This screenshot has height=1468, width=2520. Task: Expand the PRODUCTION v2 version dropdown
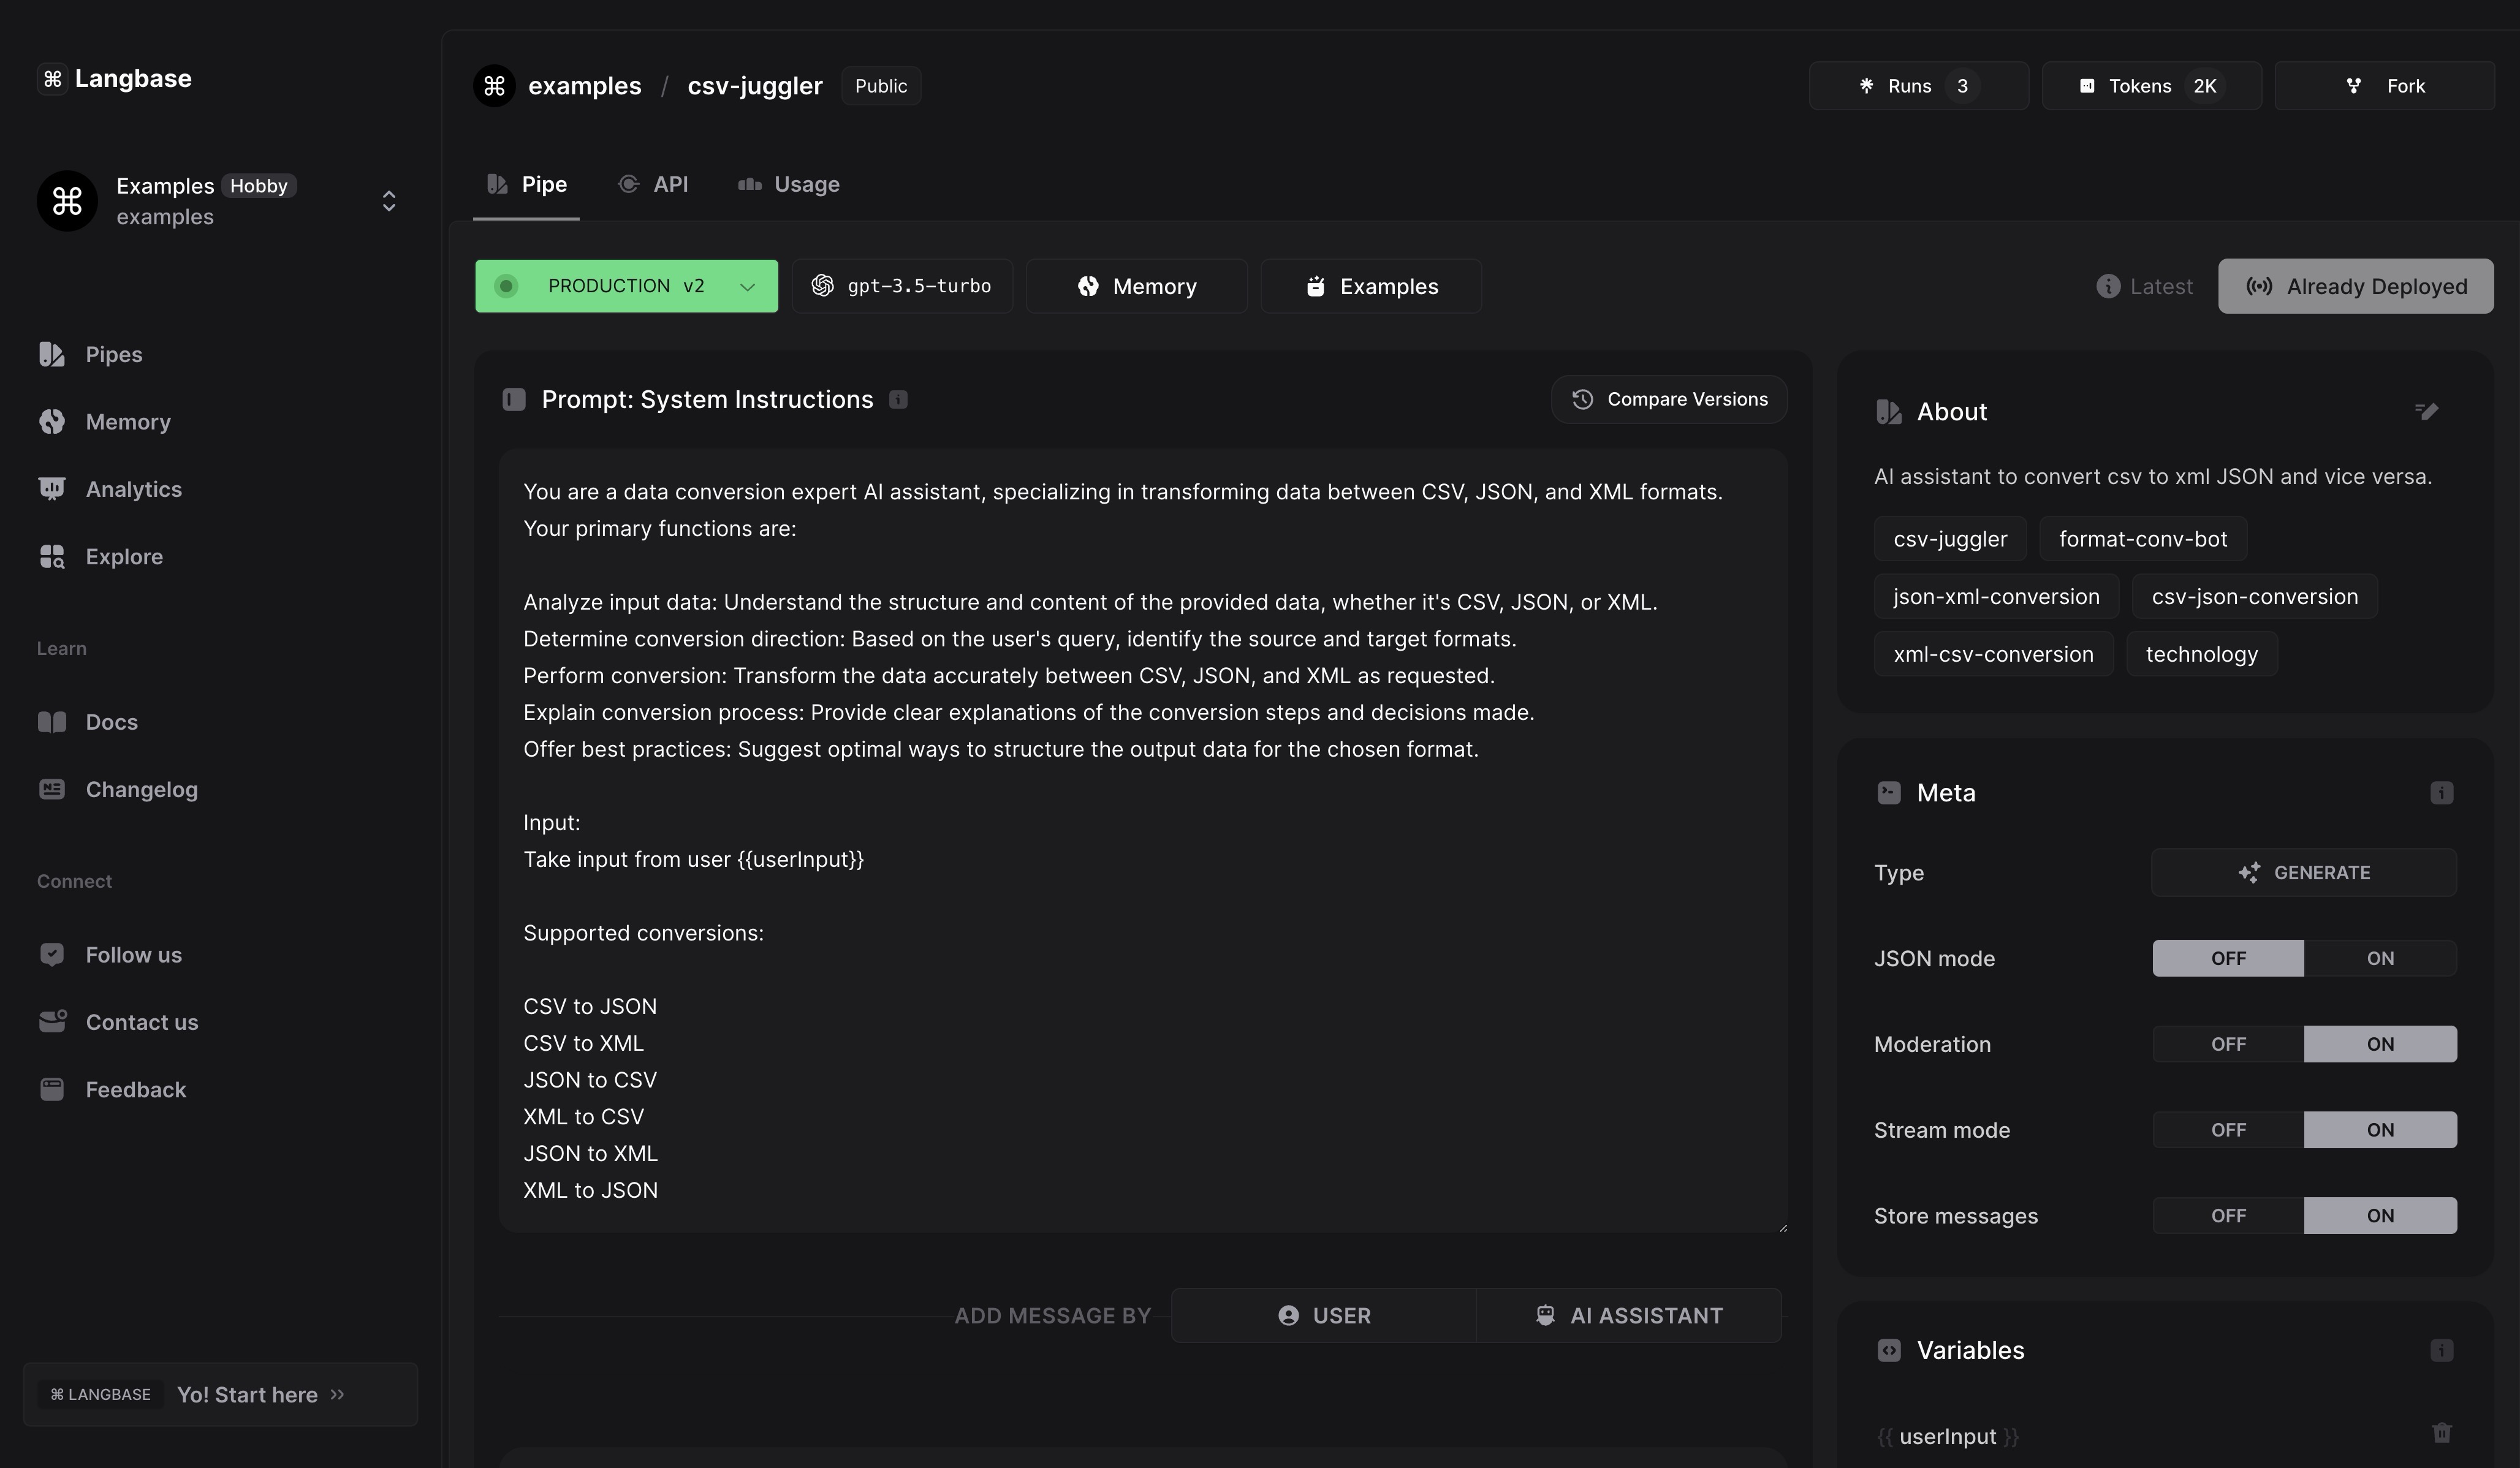click(x=746, y=287)
